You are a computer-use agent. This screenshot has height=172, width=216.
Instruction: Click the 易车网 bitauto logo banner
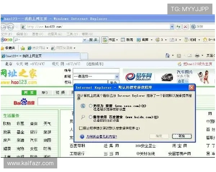click(139, 77)
